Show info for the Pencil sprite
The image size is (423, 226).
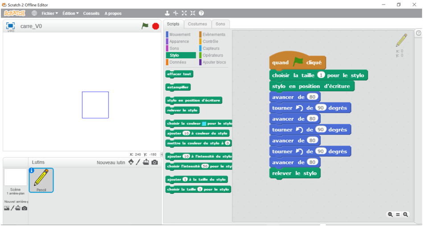tap(32, 171)
